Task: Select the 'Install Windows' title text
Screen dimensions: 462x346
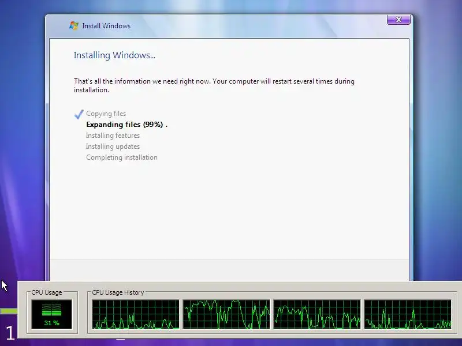Action: point(106,26)
